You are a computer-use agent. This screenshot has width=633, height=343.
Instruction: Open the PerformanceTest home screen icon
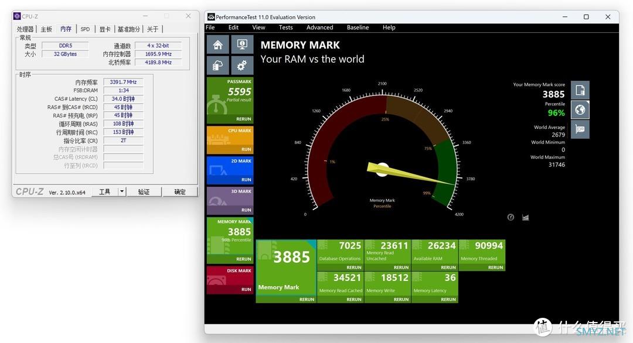(218, 44)
